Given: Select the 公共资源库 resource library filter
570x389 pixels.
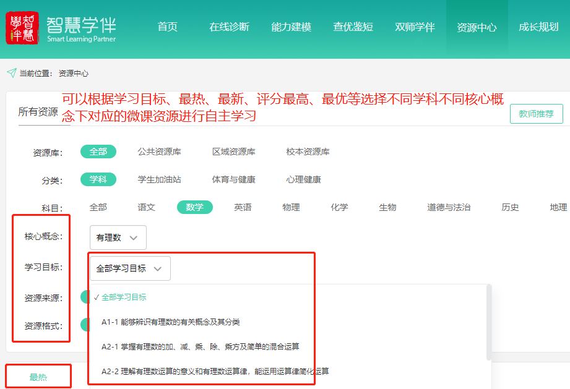Looking at the screenshot, I should pos(159,152).
